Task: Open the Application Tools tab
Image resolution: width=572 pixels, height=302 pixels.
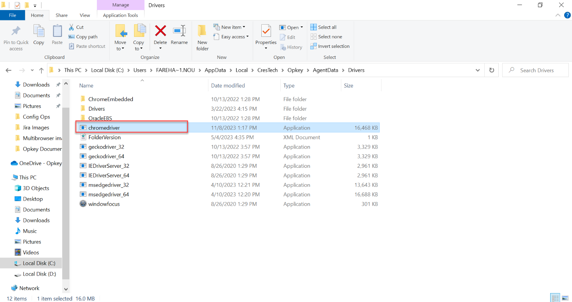Action: [120, 15]
